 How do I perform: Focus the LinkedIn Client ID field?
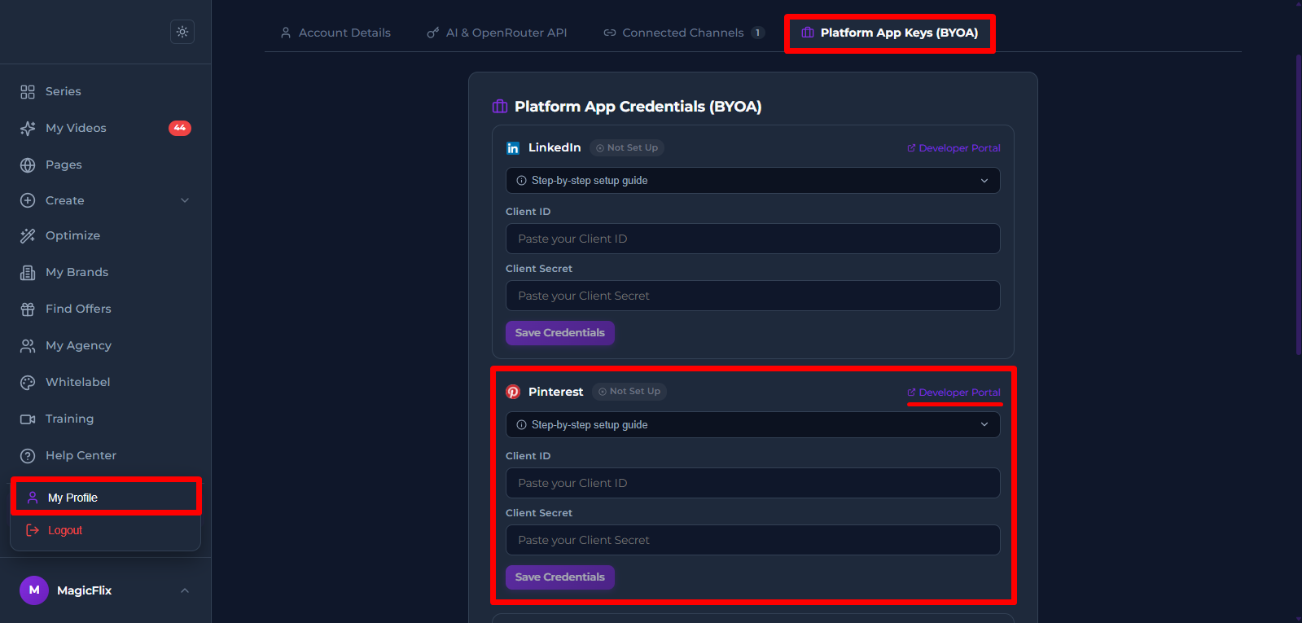click(x=752, y=239)
